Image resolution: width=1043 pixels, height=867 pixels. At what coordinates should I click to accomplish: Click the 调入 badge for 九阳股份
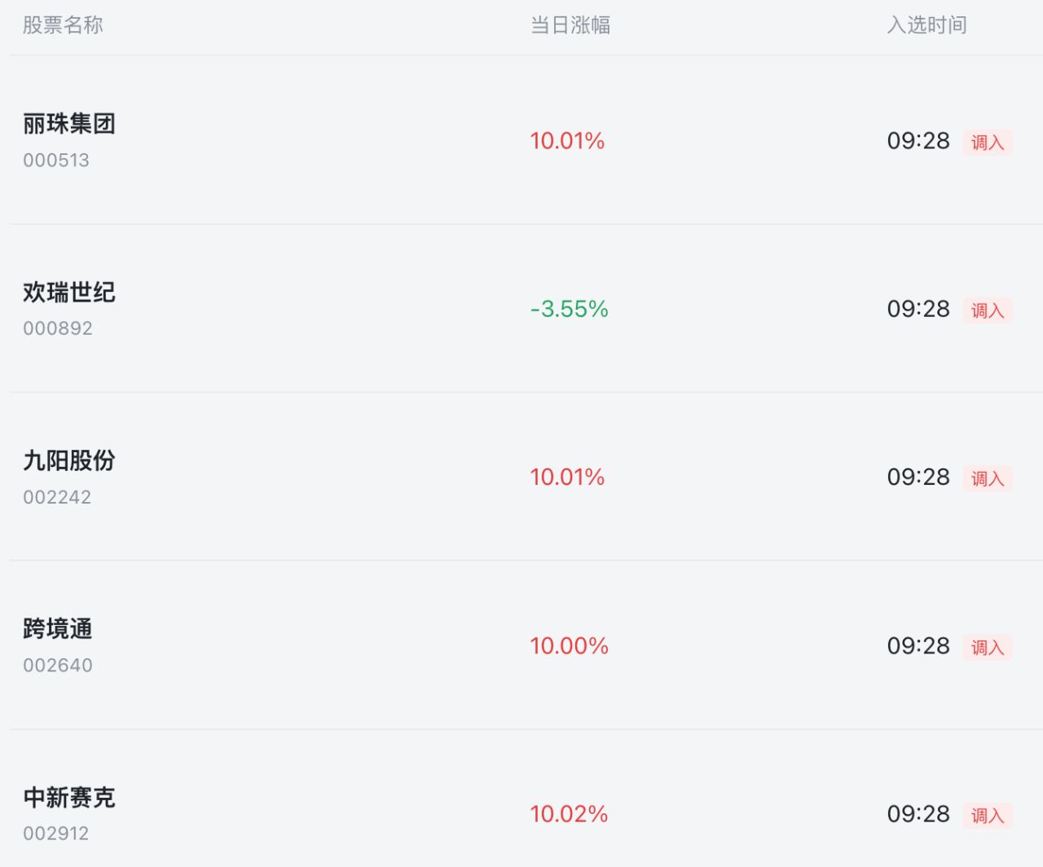coord(987,478)
